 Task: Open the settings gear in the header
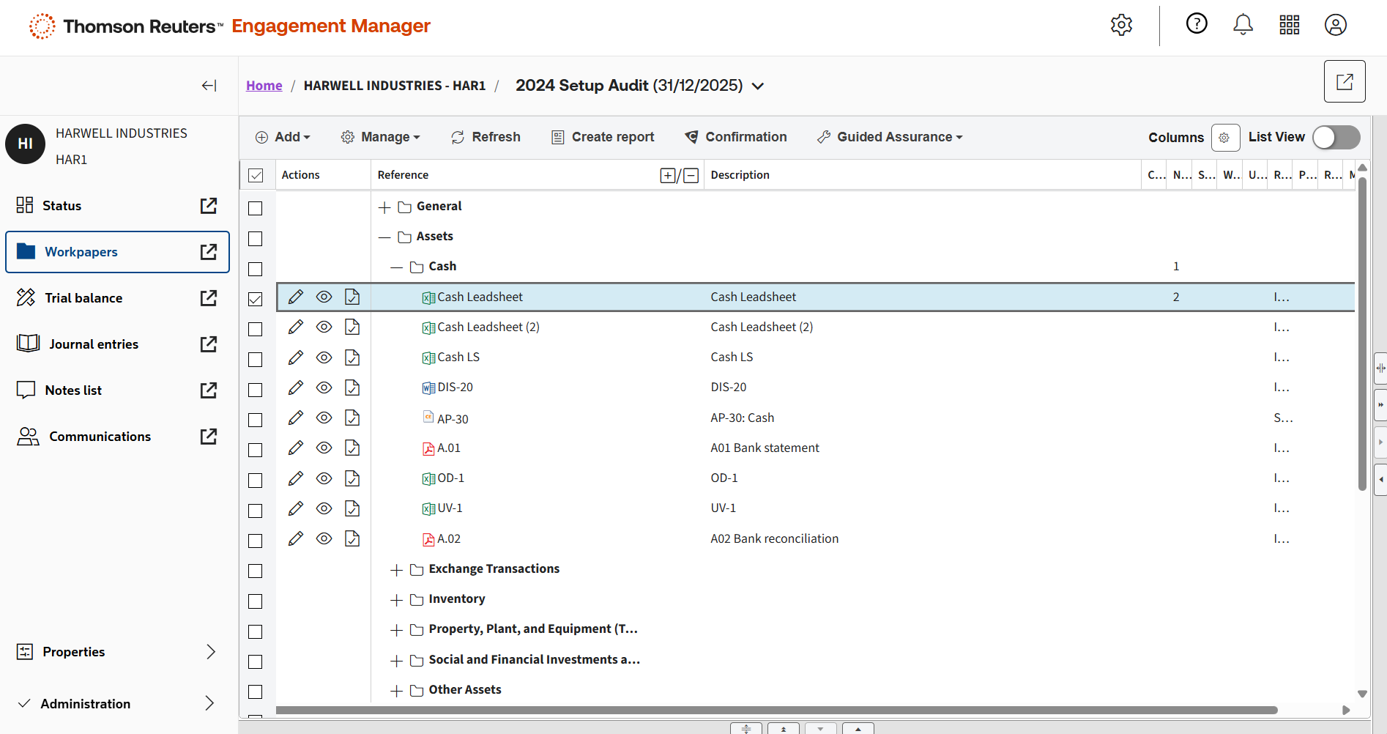1121,25
